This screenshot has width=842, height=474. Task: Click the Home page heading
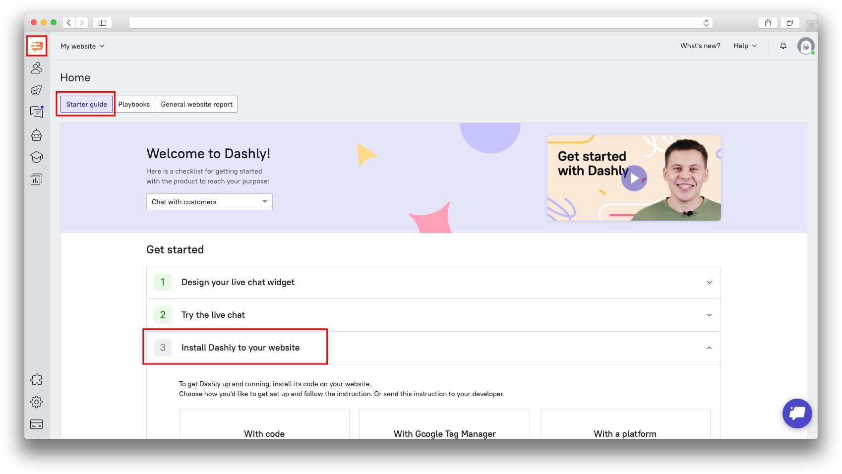[75, 78]
